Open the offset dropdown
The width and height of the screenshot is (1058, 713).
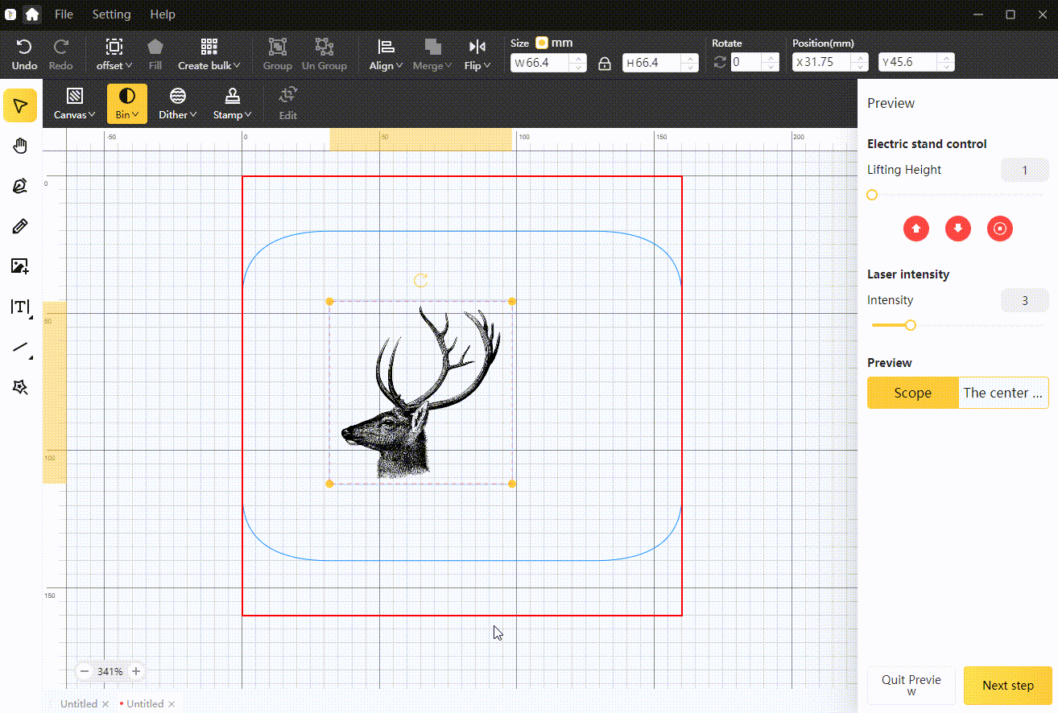114,54
